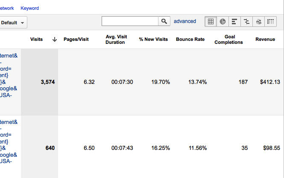Select the 13.74% bounce rate value
284x178 pixels.
(198, 82)
